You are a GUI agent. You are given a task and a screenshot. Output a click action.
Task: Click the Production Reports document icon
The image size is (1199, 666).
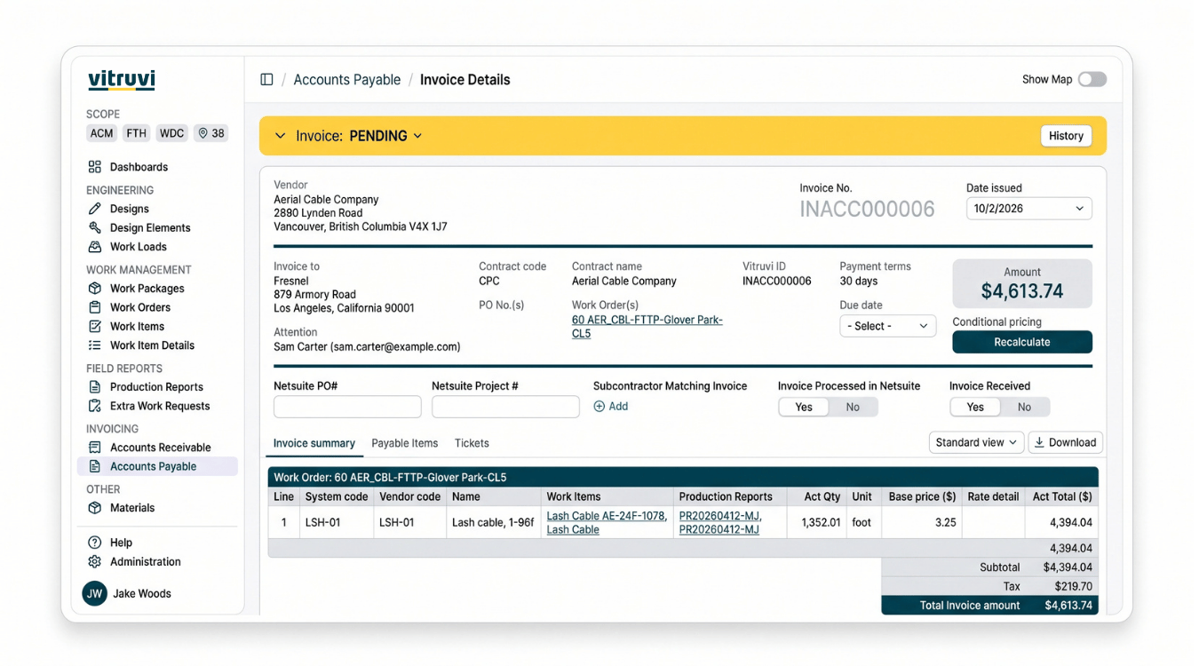tap(95, 387)
